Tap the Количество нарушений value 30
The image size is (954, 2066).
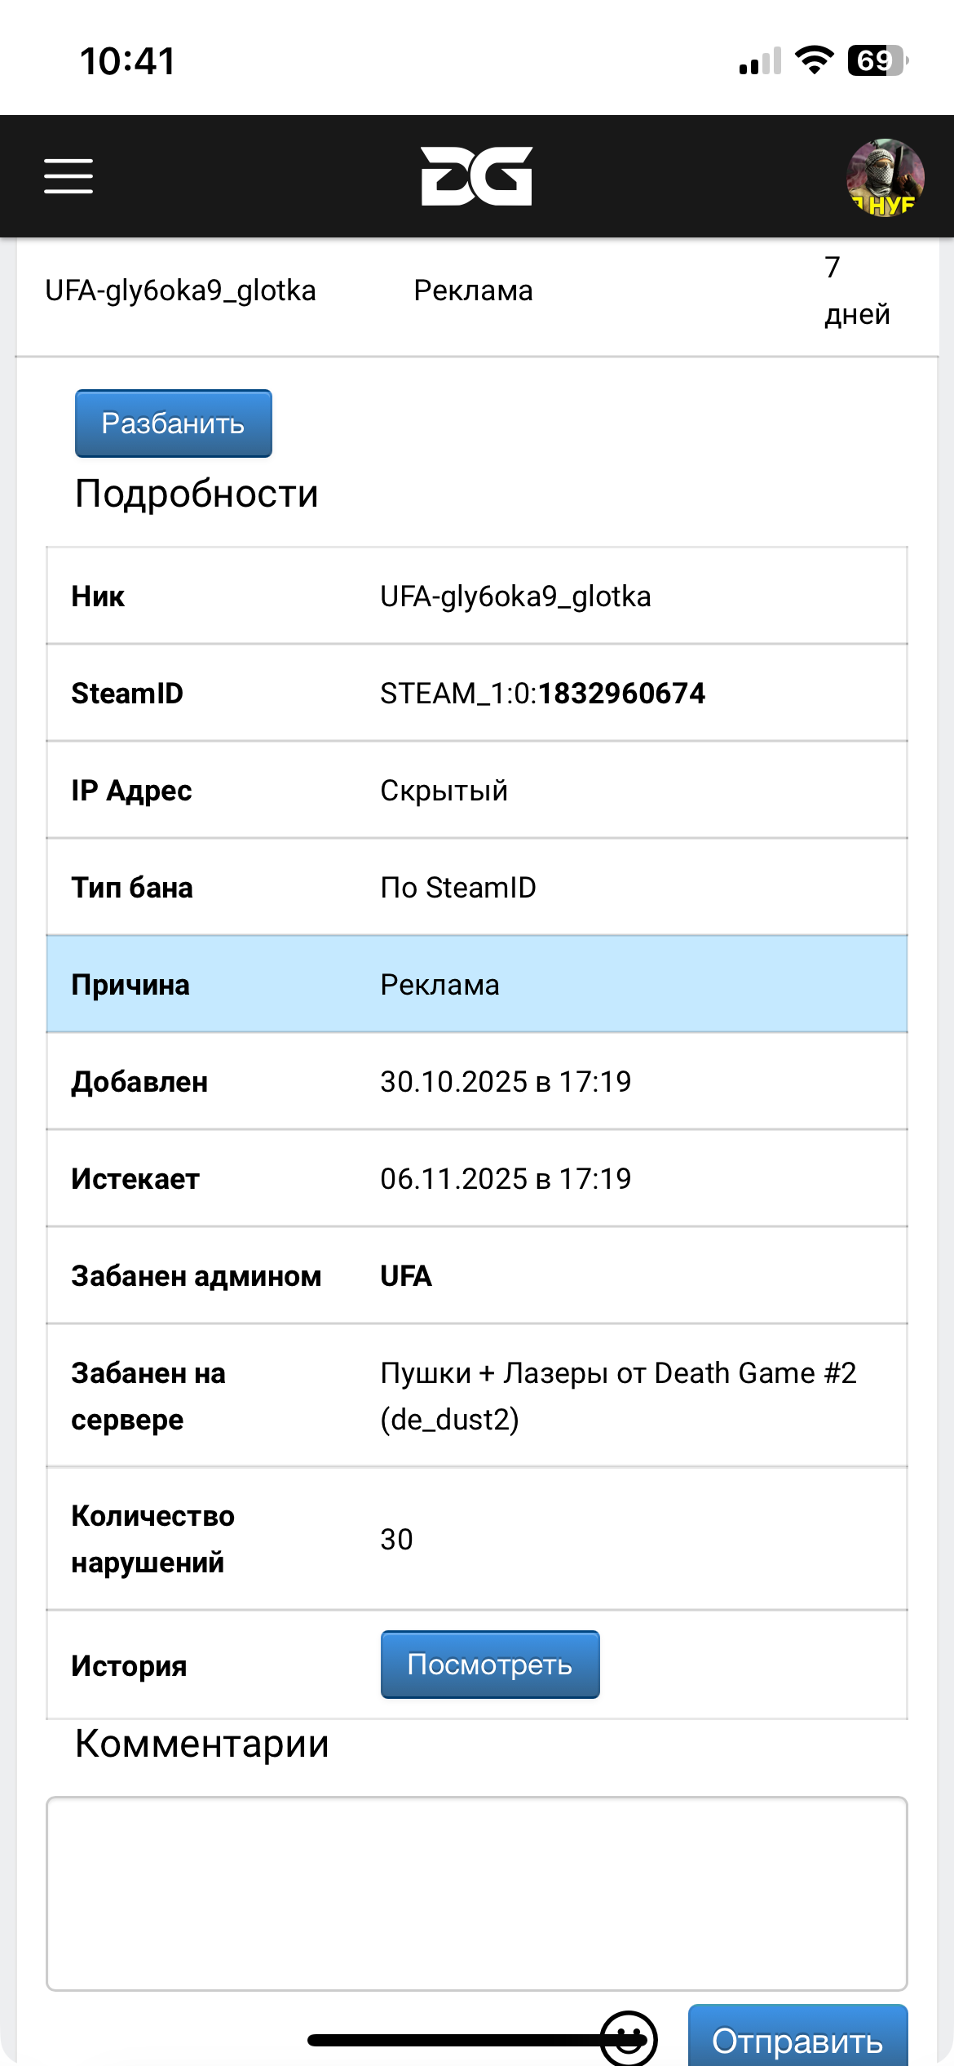click(x=397, y=1540)
